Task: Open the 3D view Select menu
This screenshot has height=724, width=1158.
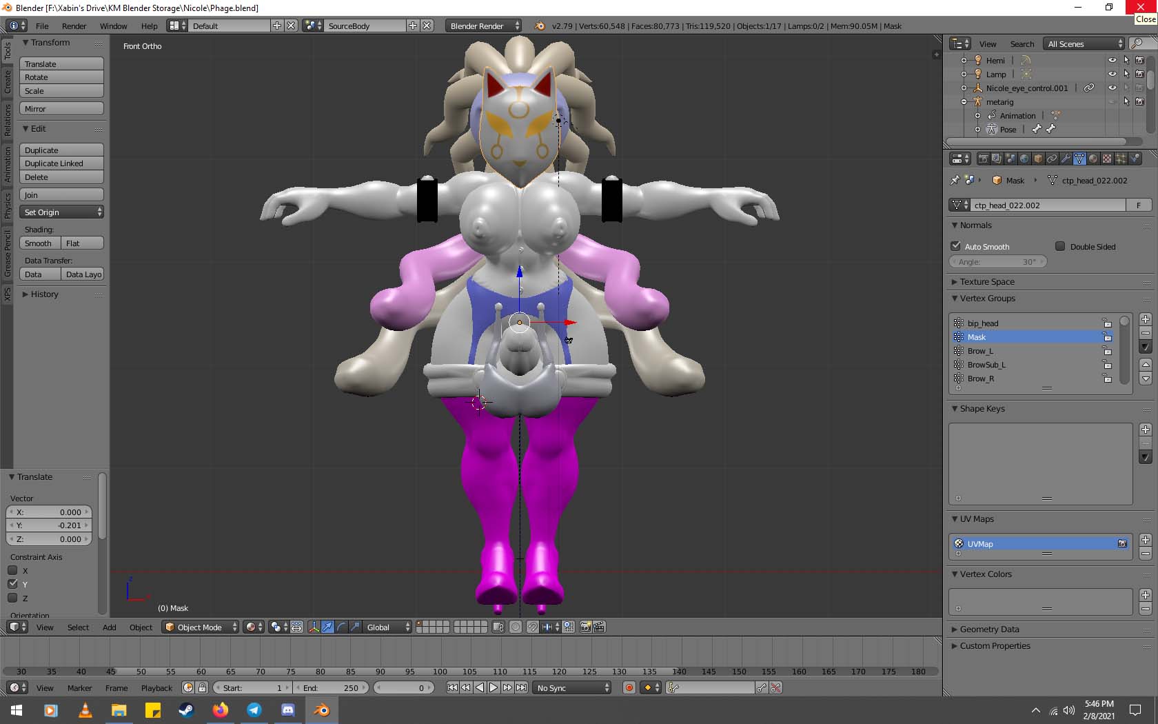Action: pos(78,627)
